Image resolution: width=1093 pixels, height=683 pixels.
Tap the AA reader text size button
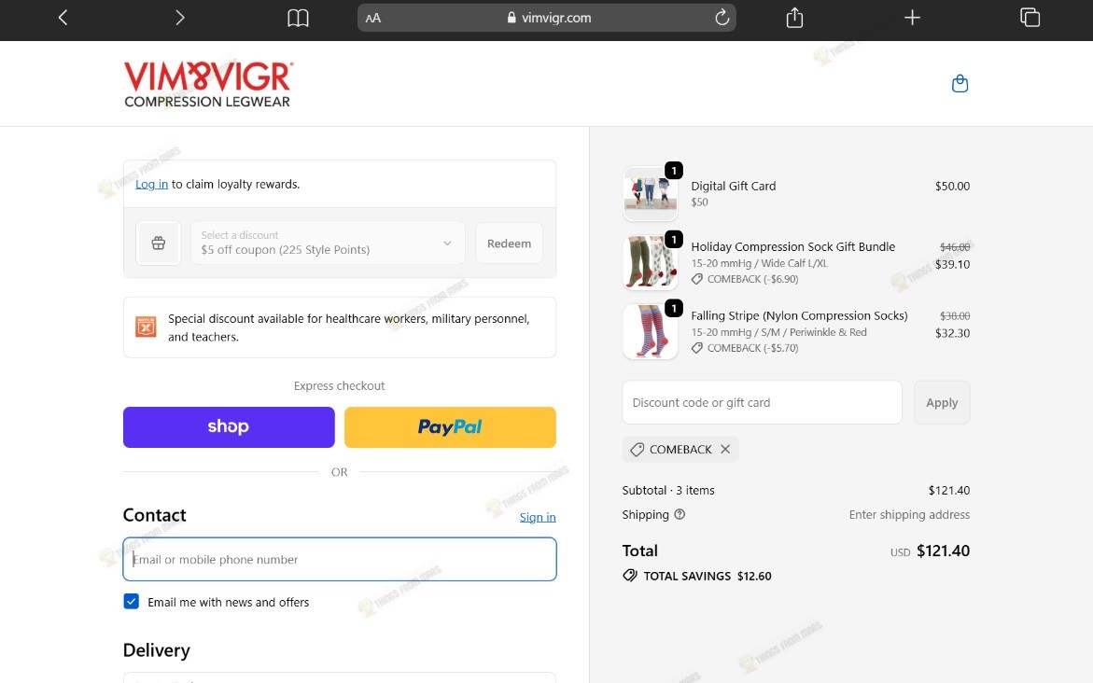pos(373,18)
